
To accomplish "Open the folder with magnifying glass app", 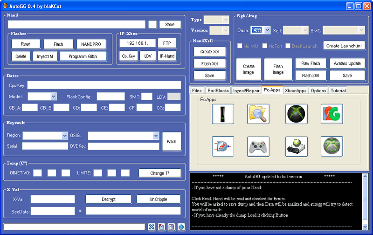I will (x=258, y=114).
